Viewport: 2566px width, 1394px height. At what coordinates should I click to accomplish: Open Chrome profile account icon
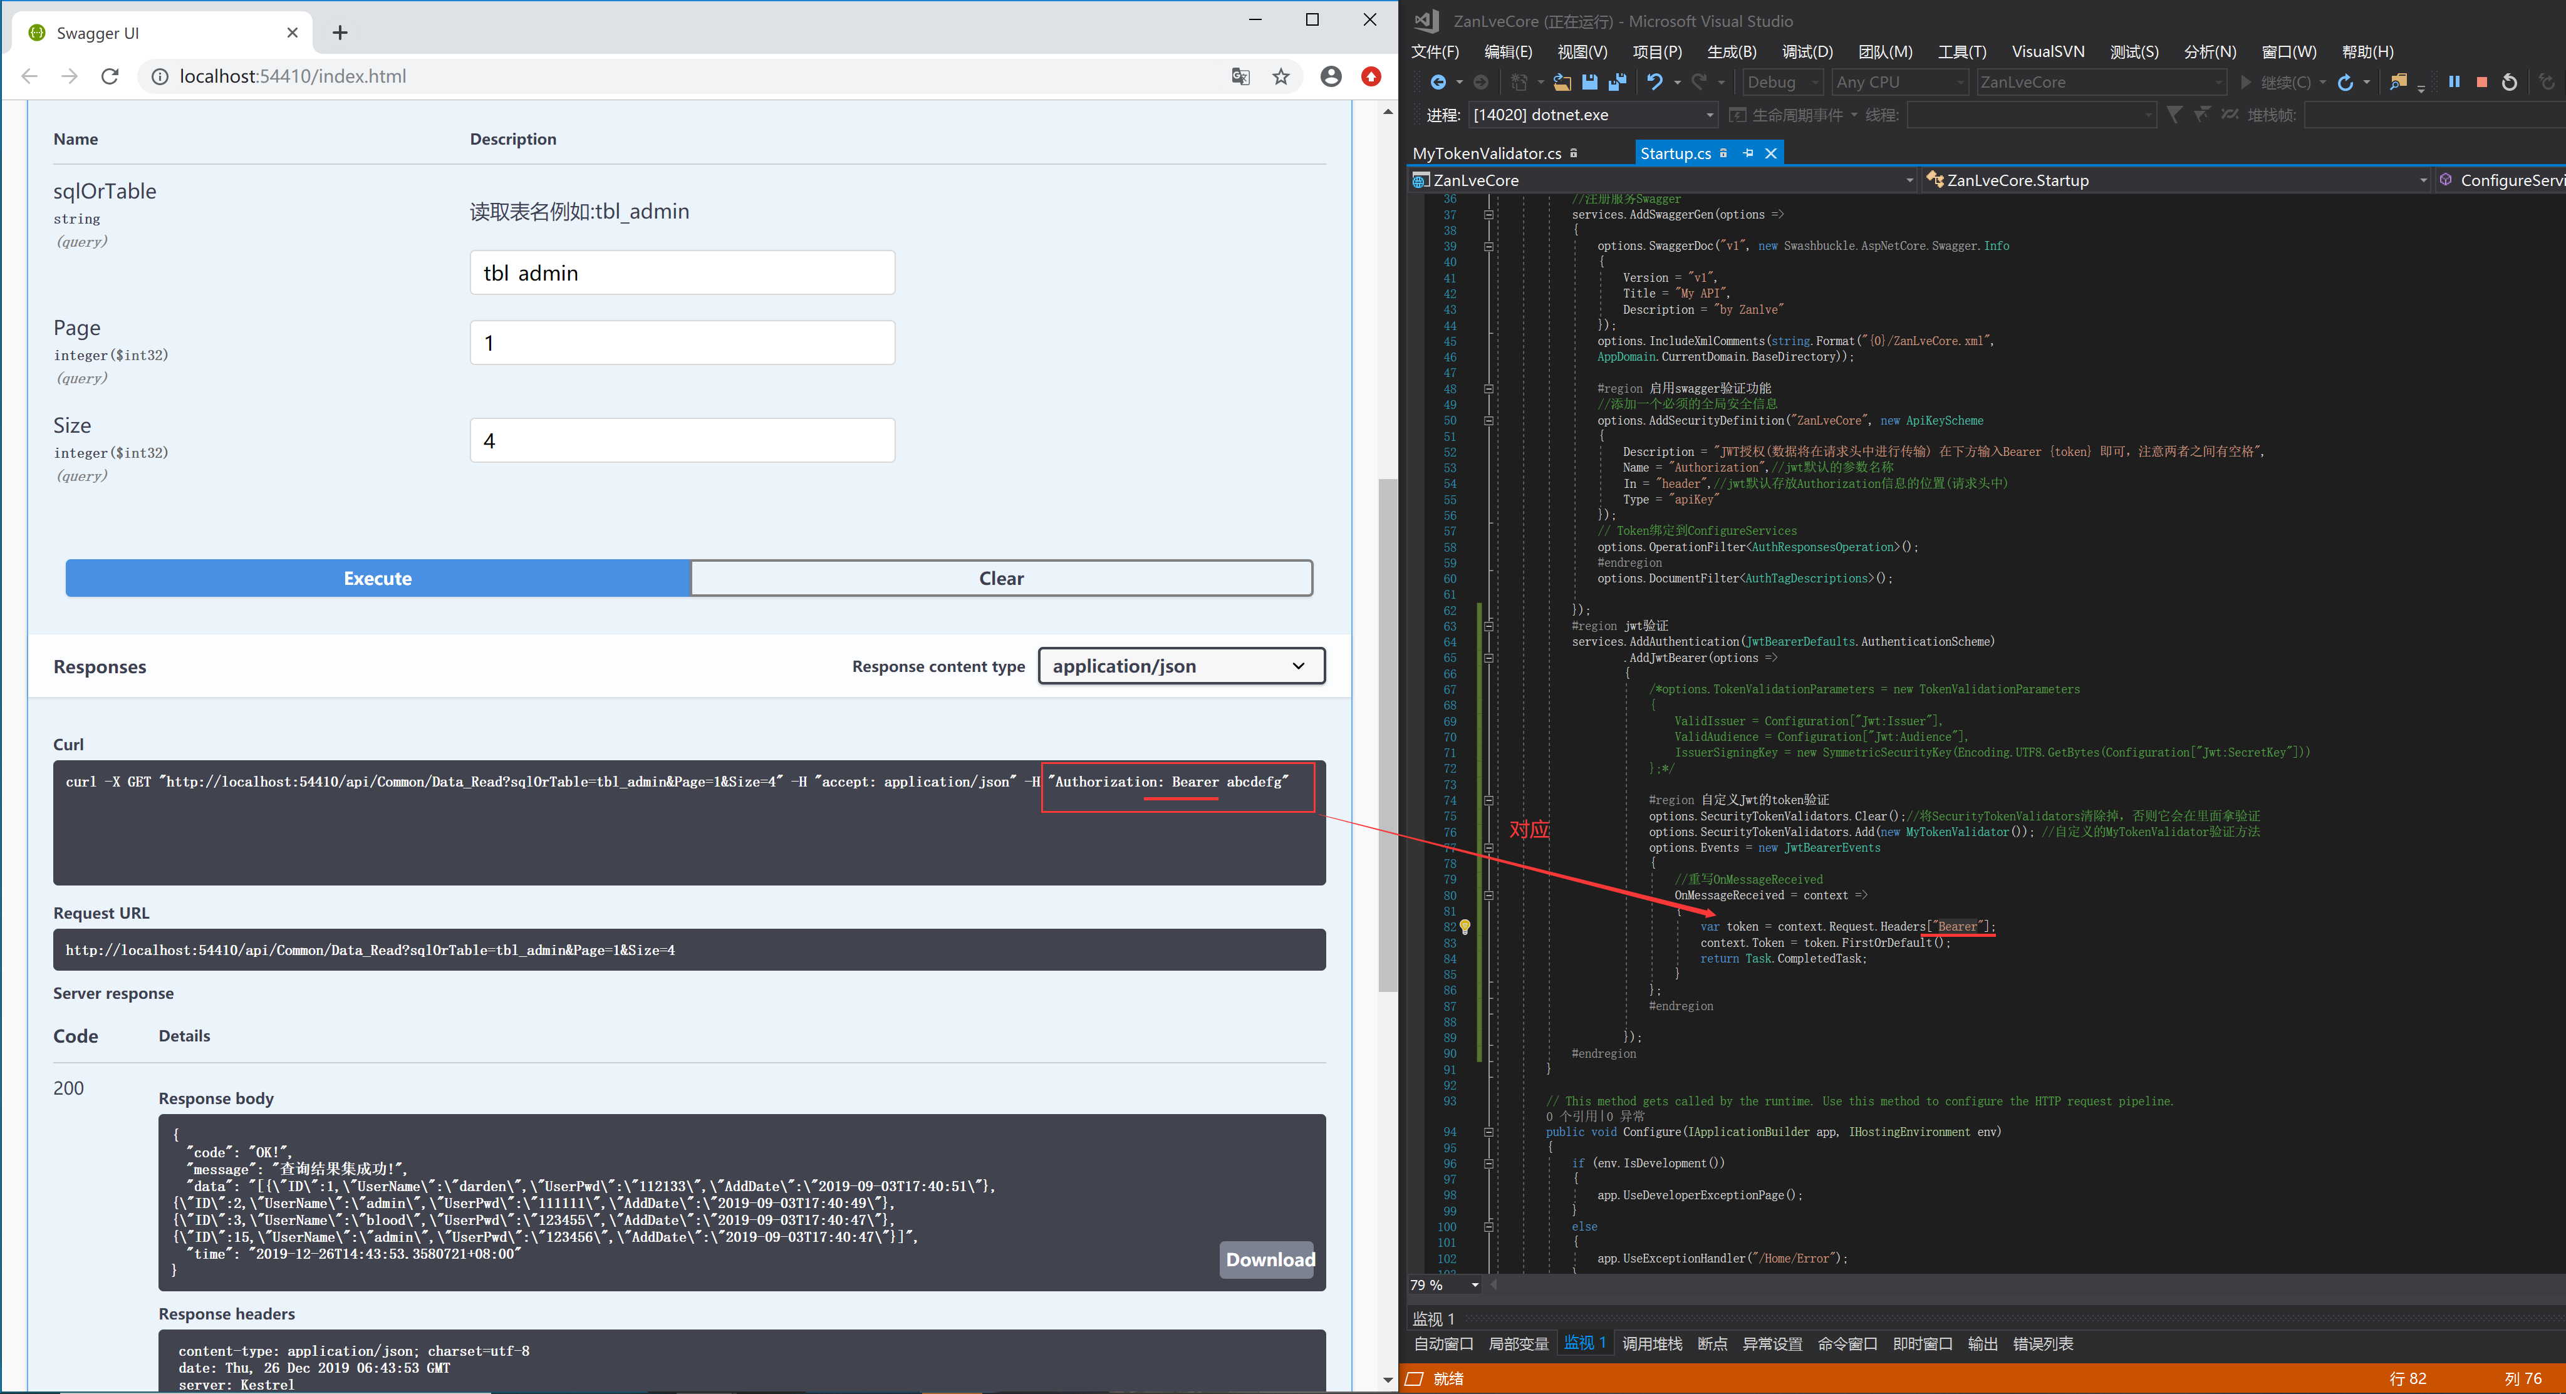coord(1331,76)
